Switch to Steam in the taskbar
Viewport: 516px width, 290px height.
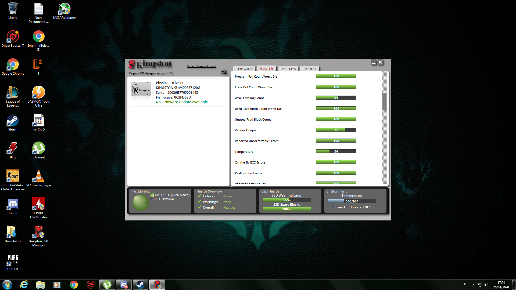(x=141, y=285)
